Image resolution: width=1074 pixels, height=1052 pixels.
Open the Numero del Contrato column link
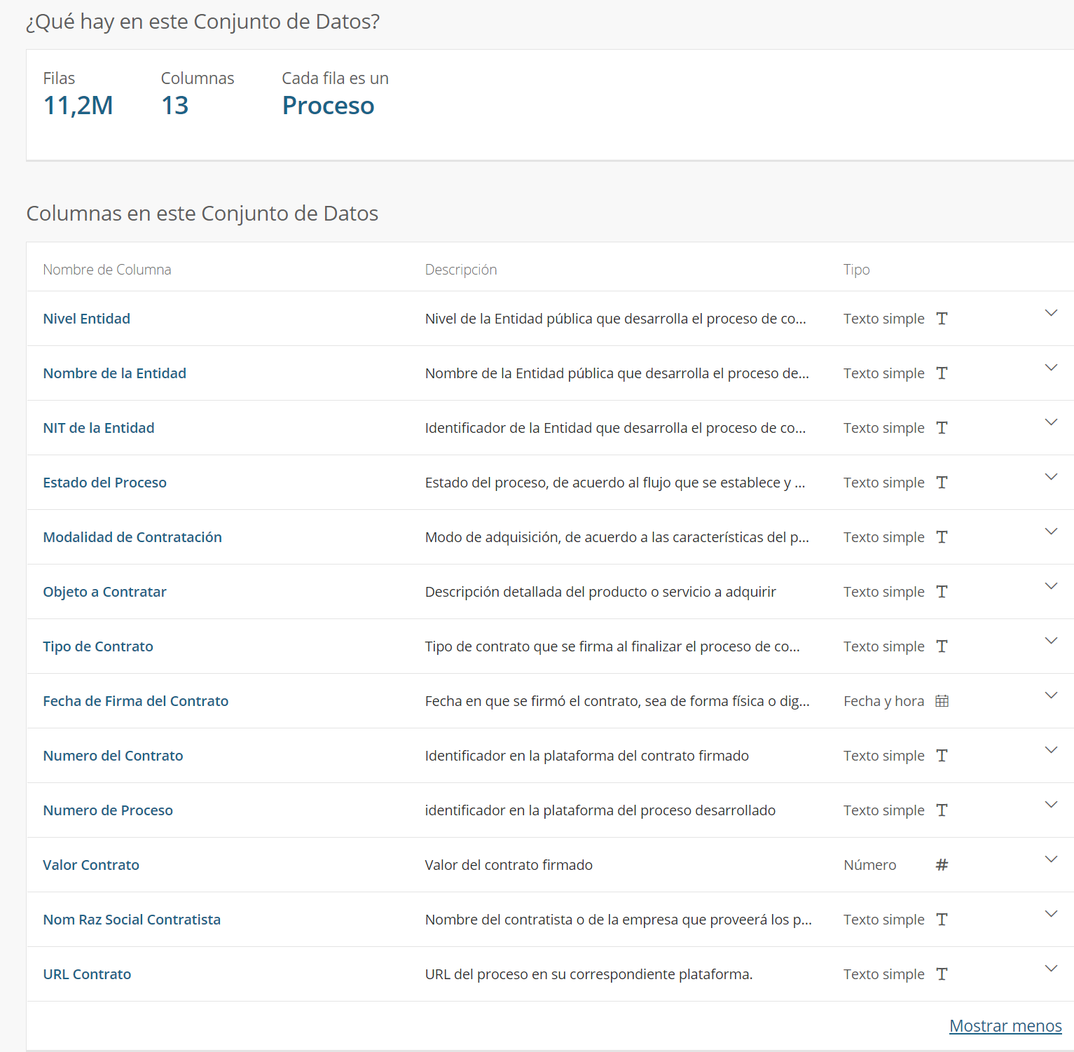[113, 755]
